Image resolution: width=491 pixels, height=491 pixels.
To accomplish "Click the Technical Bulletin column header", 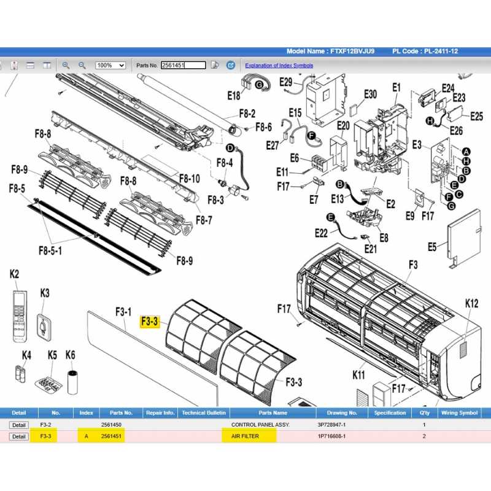I will (204, 413).
